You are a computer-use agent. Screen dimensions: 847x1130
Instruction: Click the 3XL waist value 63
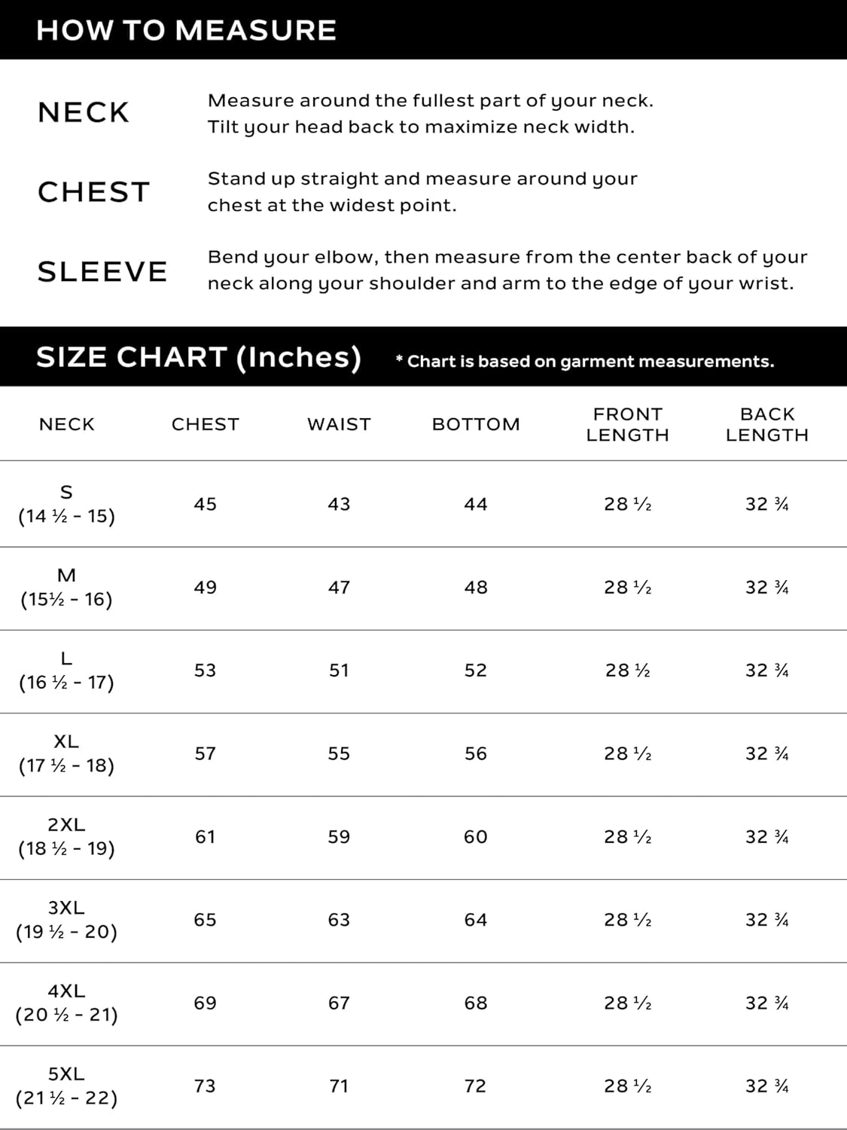(339, 920)
